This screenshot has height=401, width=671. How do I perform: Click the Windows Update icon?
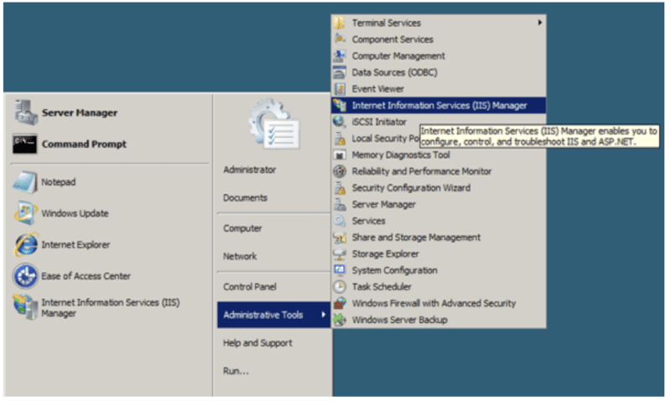(26, 213)
